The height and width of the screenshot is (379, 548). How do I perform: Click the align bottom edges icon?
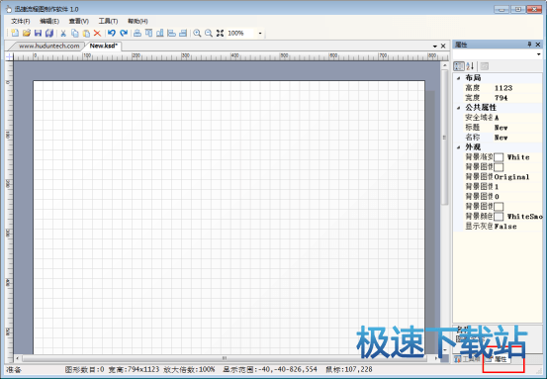tap(160, 34)
